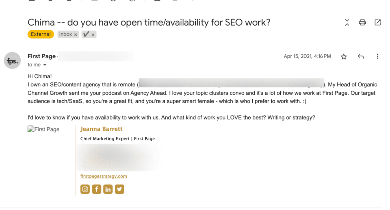This screenshot has width=390, height=210.
Task: Click the broken First Page logo image
Action: point(43,129)
